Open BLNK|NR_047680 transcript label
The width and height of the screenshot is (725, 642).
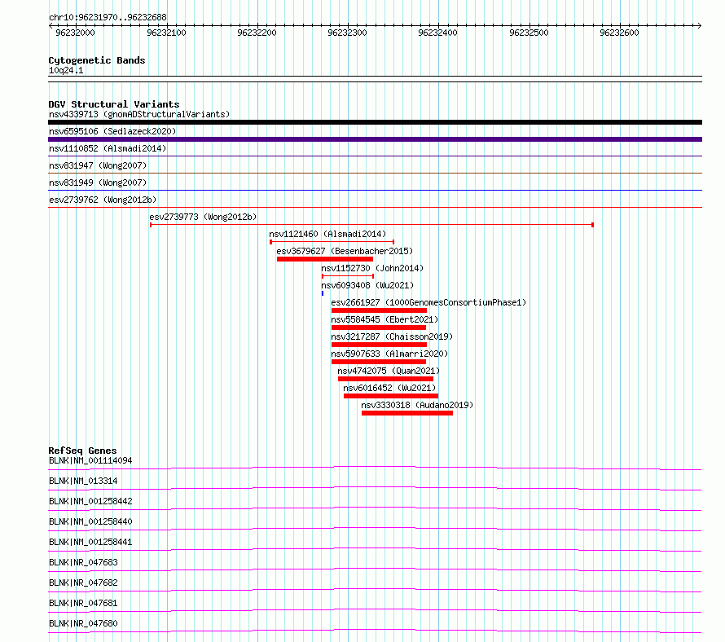pos(83,623)
